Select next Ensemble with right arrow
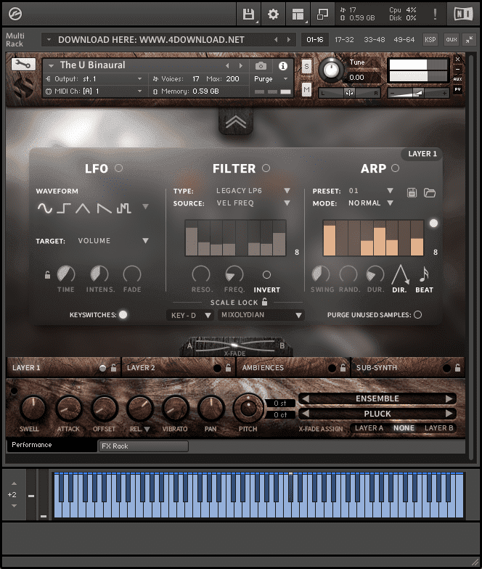The image size is (482, 569). click(x=449, y=398)
